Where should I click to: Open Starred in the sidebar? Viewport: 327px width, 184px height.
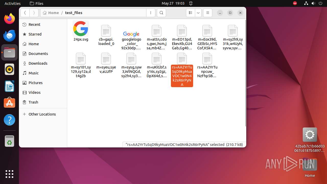pyautogui.click(x=43, y=34)
